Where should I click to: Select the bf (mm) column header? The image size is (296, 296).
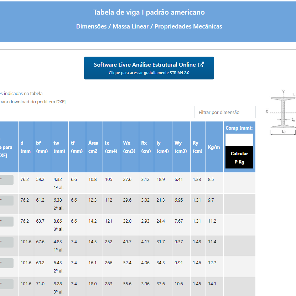pos(42,147)
